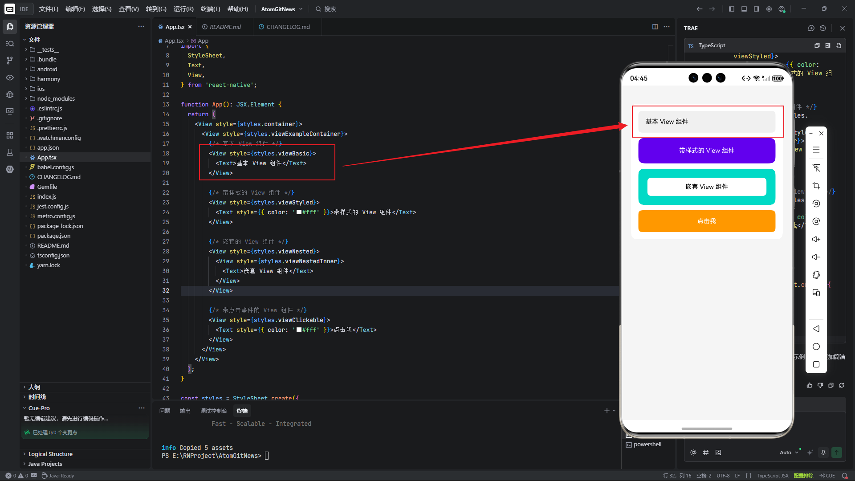Click the Run and Debug bug icon
855x481 pixels.
[x=10, y=94]
